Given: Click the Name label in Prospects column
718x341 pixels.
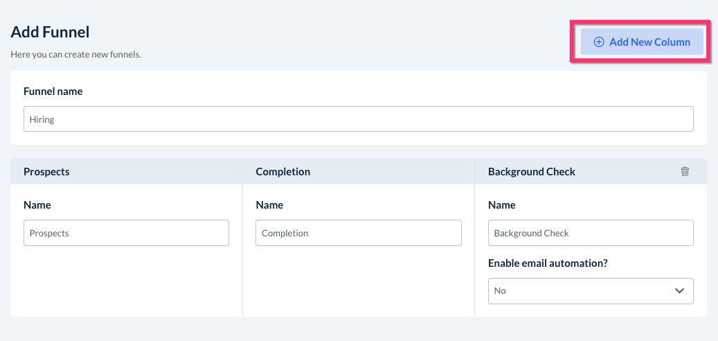Looking at the screenshot, I should tap(37, 205).
